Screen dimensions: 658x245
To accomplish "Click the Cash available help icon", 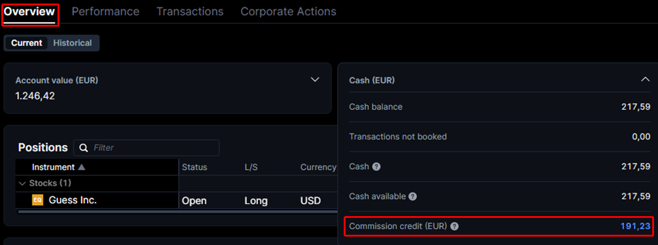I will click(412, 197).
